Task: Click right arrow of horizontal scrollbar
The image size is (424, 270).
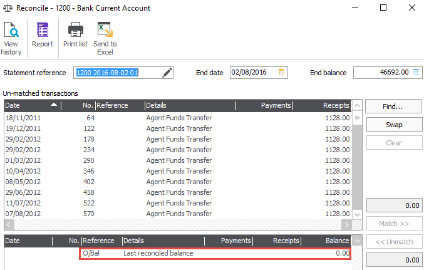Action: click(346, 224)
